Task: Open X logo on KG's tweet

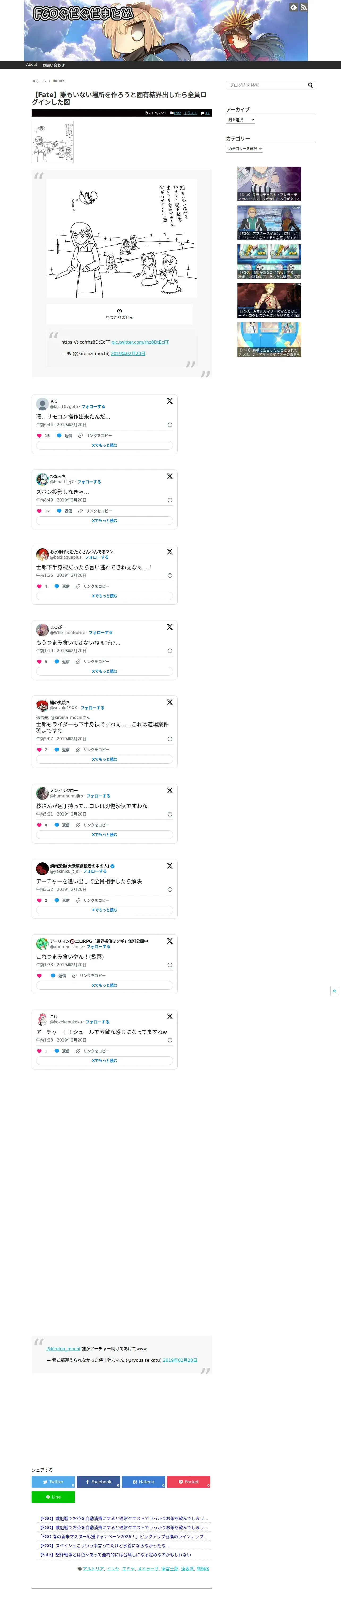Action: click(x=170, y=401)
